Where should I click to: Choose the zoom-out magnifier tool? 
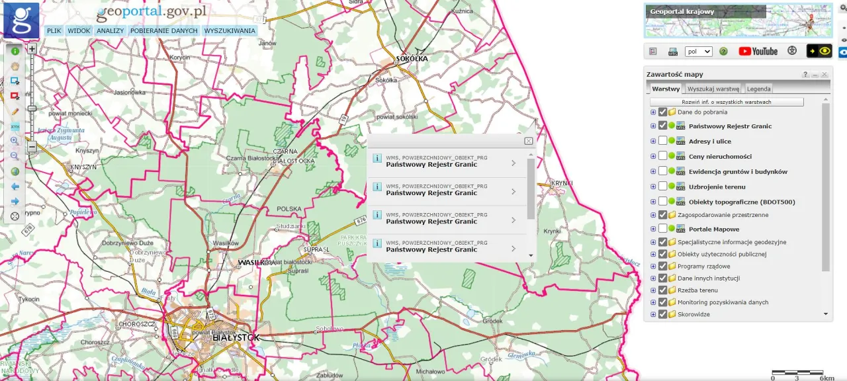[x=15, y=156]
